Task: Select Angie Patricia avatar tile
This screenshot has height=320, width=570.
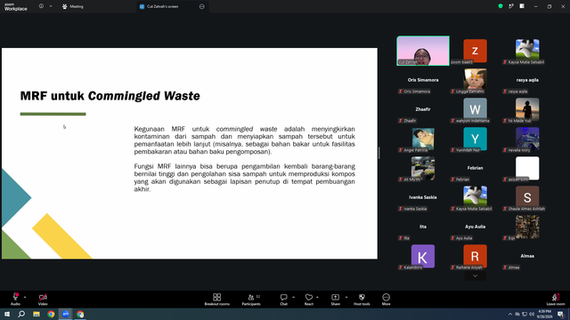Action: [x=423, y=139]
